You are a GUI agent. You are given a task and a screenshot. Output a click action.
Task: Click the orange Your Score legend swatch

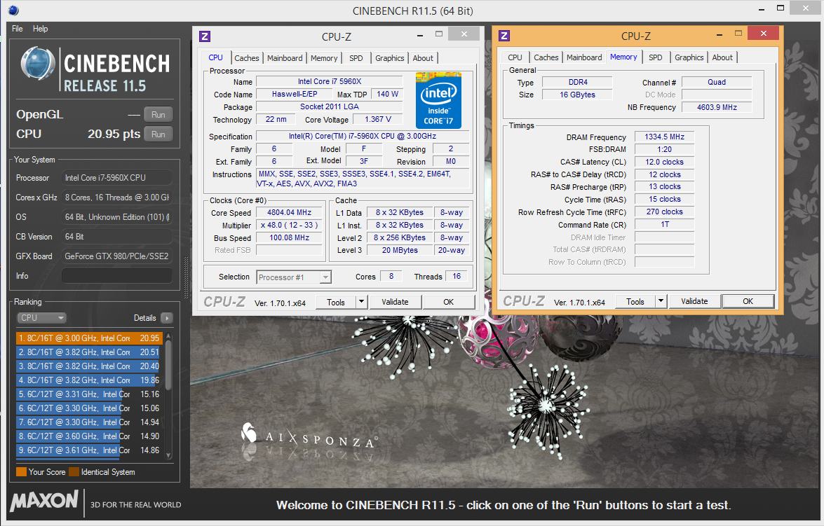pos(21,472)
